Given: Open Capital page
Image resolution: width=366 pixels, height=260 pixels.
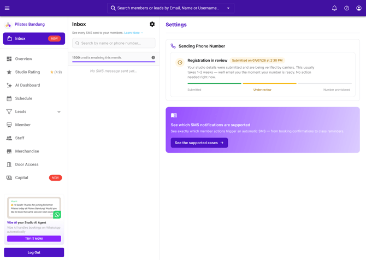Looking at the screenshot, I should (34, 178).
